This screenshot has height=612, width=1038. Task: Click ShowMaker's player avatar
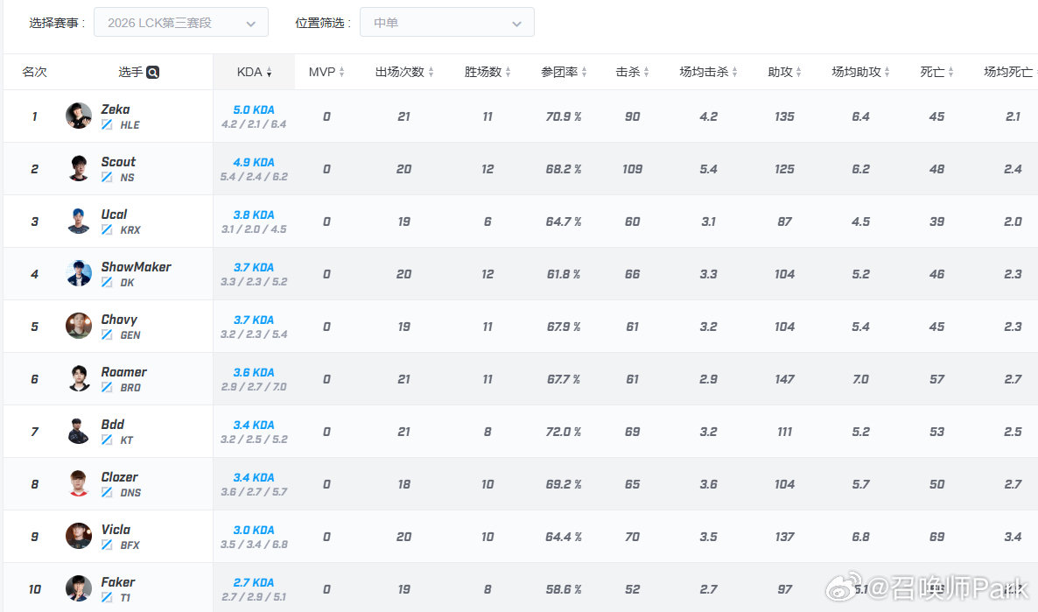[x=79, y=273]
